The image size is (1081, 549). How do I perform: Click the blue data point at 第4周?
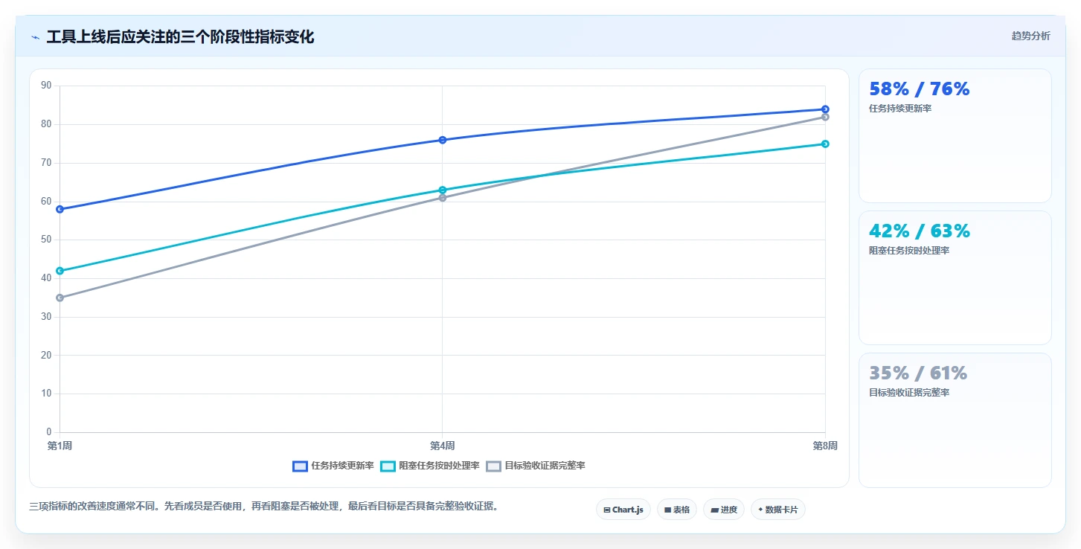point(443,140)
